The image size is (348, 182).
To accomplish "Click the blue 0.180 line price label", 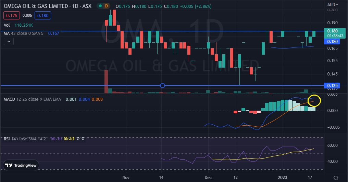I will coord(332,42).
